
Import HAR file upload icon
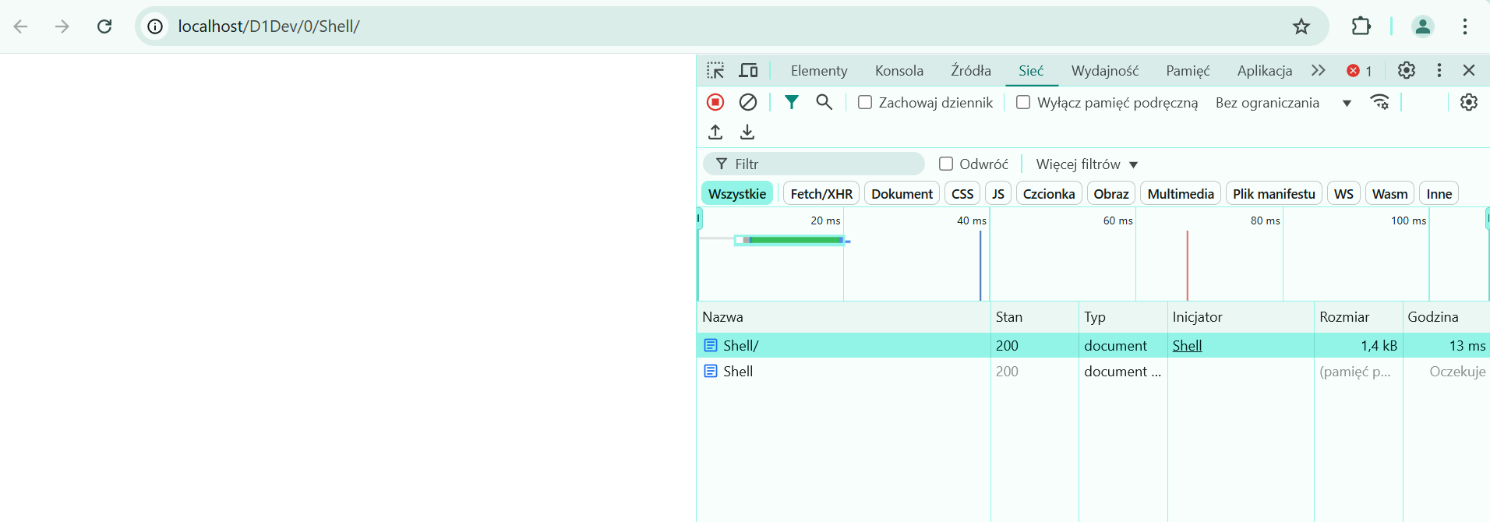(x=715, y=132)
